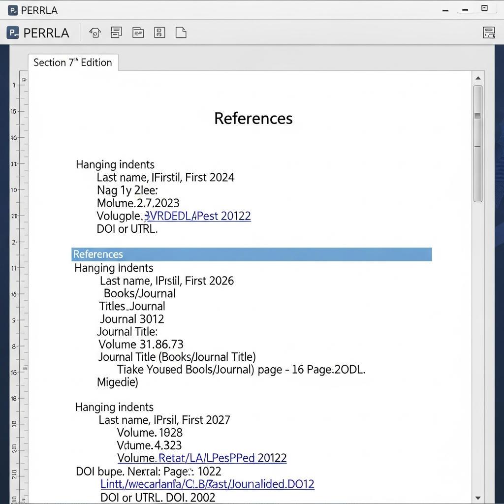
Task: Select the references list icon on the toolbar
Action: 159,32
